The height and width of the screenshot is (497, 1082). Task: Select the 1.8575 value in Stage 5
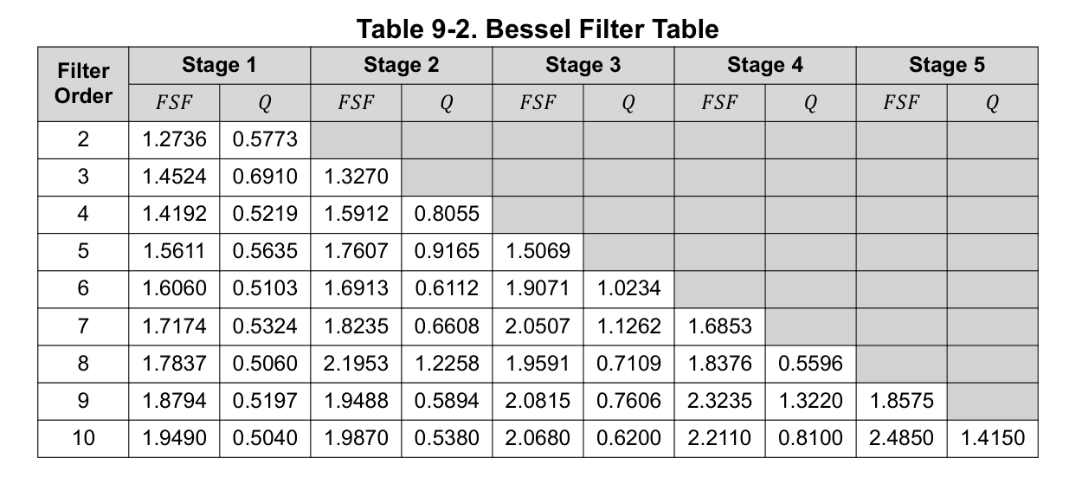pos(901,401)
